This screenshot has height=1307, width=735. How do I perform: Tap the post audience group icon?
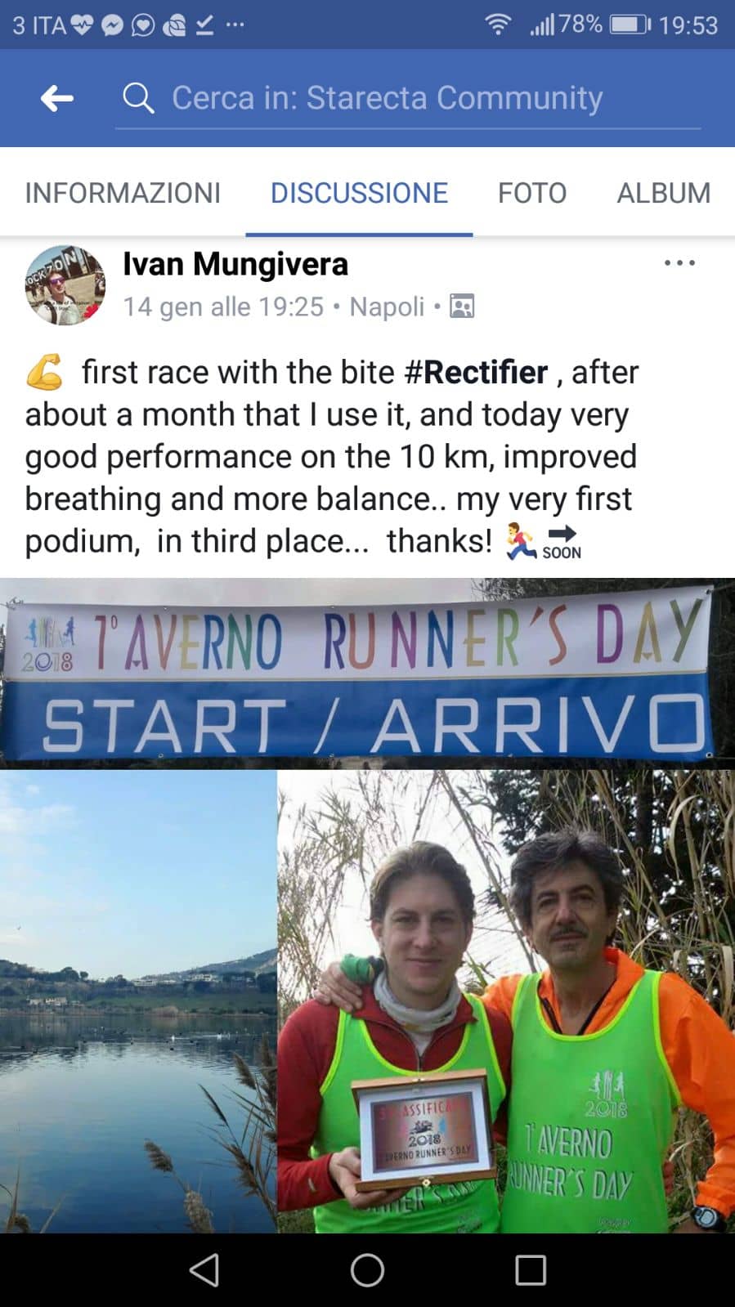pos(462,307)
